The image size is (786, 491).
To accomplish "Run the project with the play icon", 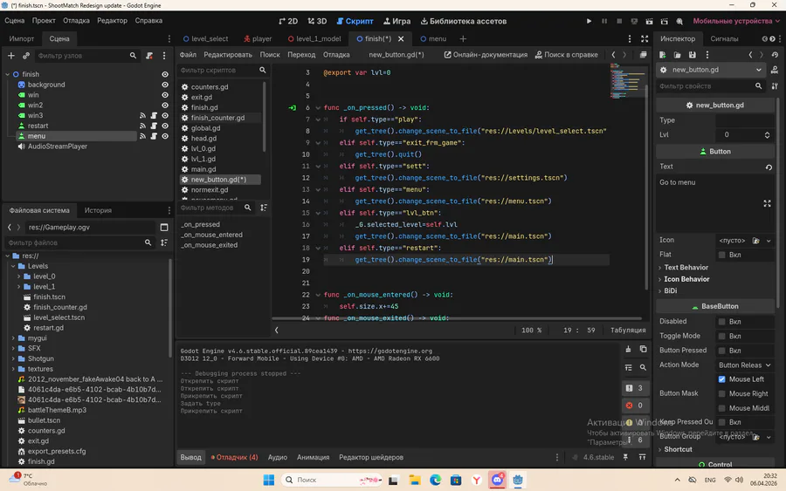I will click(x=589, y=21).
